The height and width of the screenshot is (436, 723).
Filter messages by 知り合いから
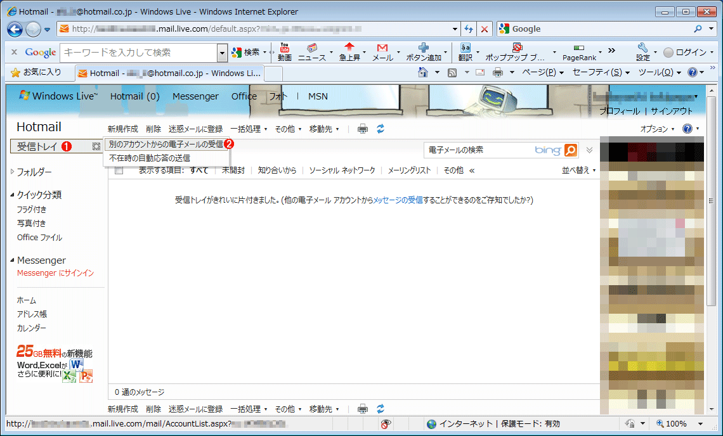click(277, 170)
